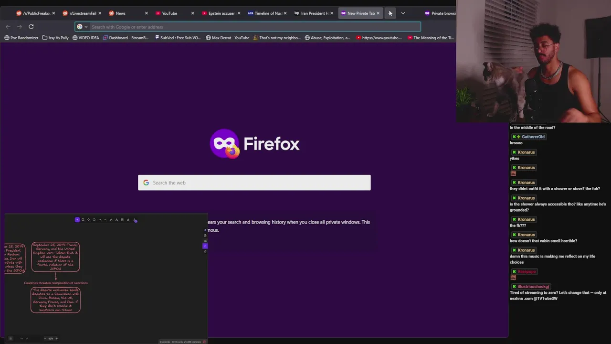Select the line tool in drawing overlay
Viewport: 611px width, 344px height.
pos(105,220)
